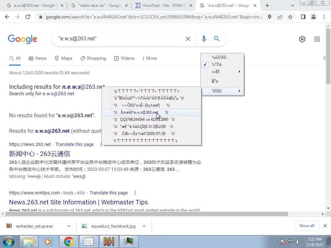This screenshot has height=248, width=331.
Task: Open downloaded reshacker_setup.exe file
Action: pyautogui.click(x=34, y=226)
